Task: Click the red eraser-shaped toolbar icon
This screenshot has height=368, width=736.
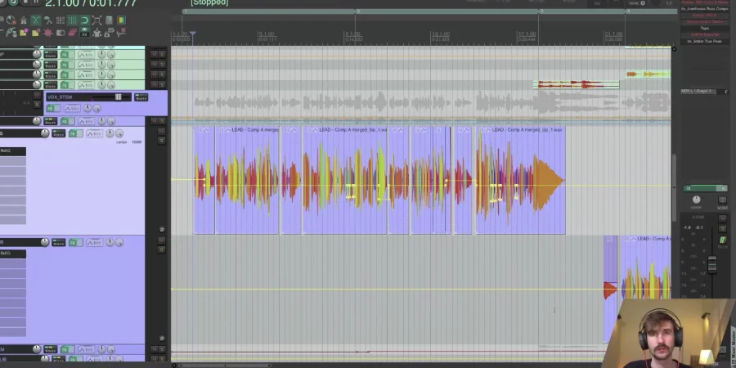Action: coord(72,33)
